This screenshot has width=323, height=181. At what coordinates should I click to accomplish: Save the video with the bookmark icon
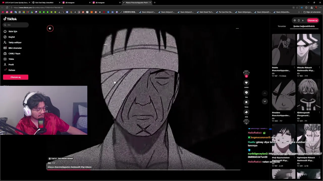(x=246, y=102)
